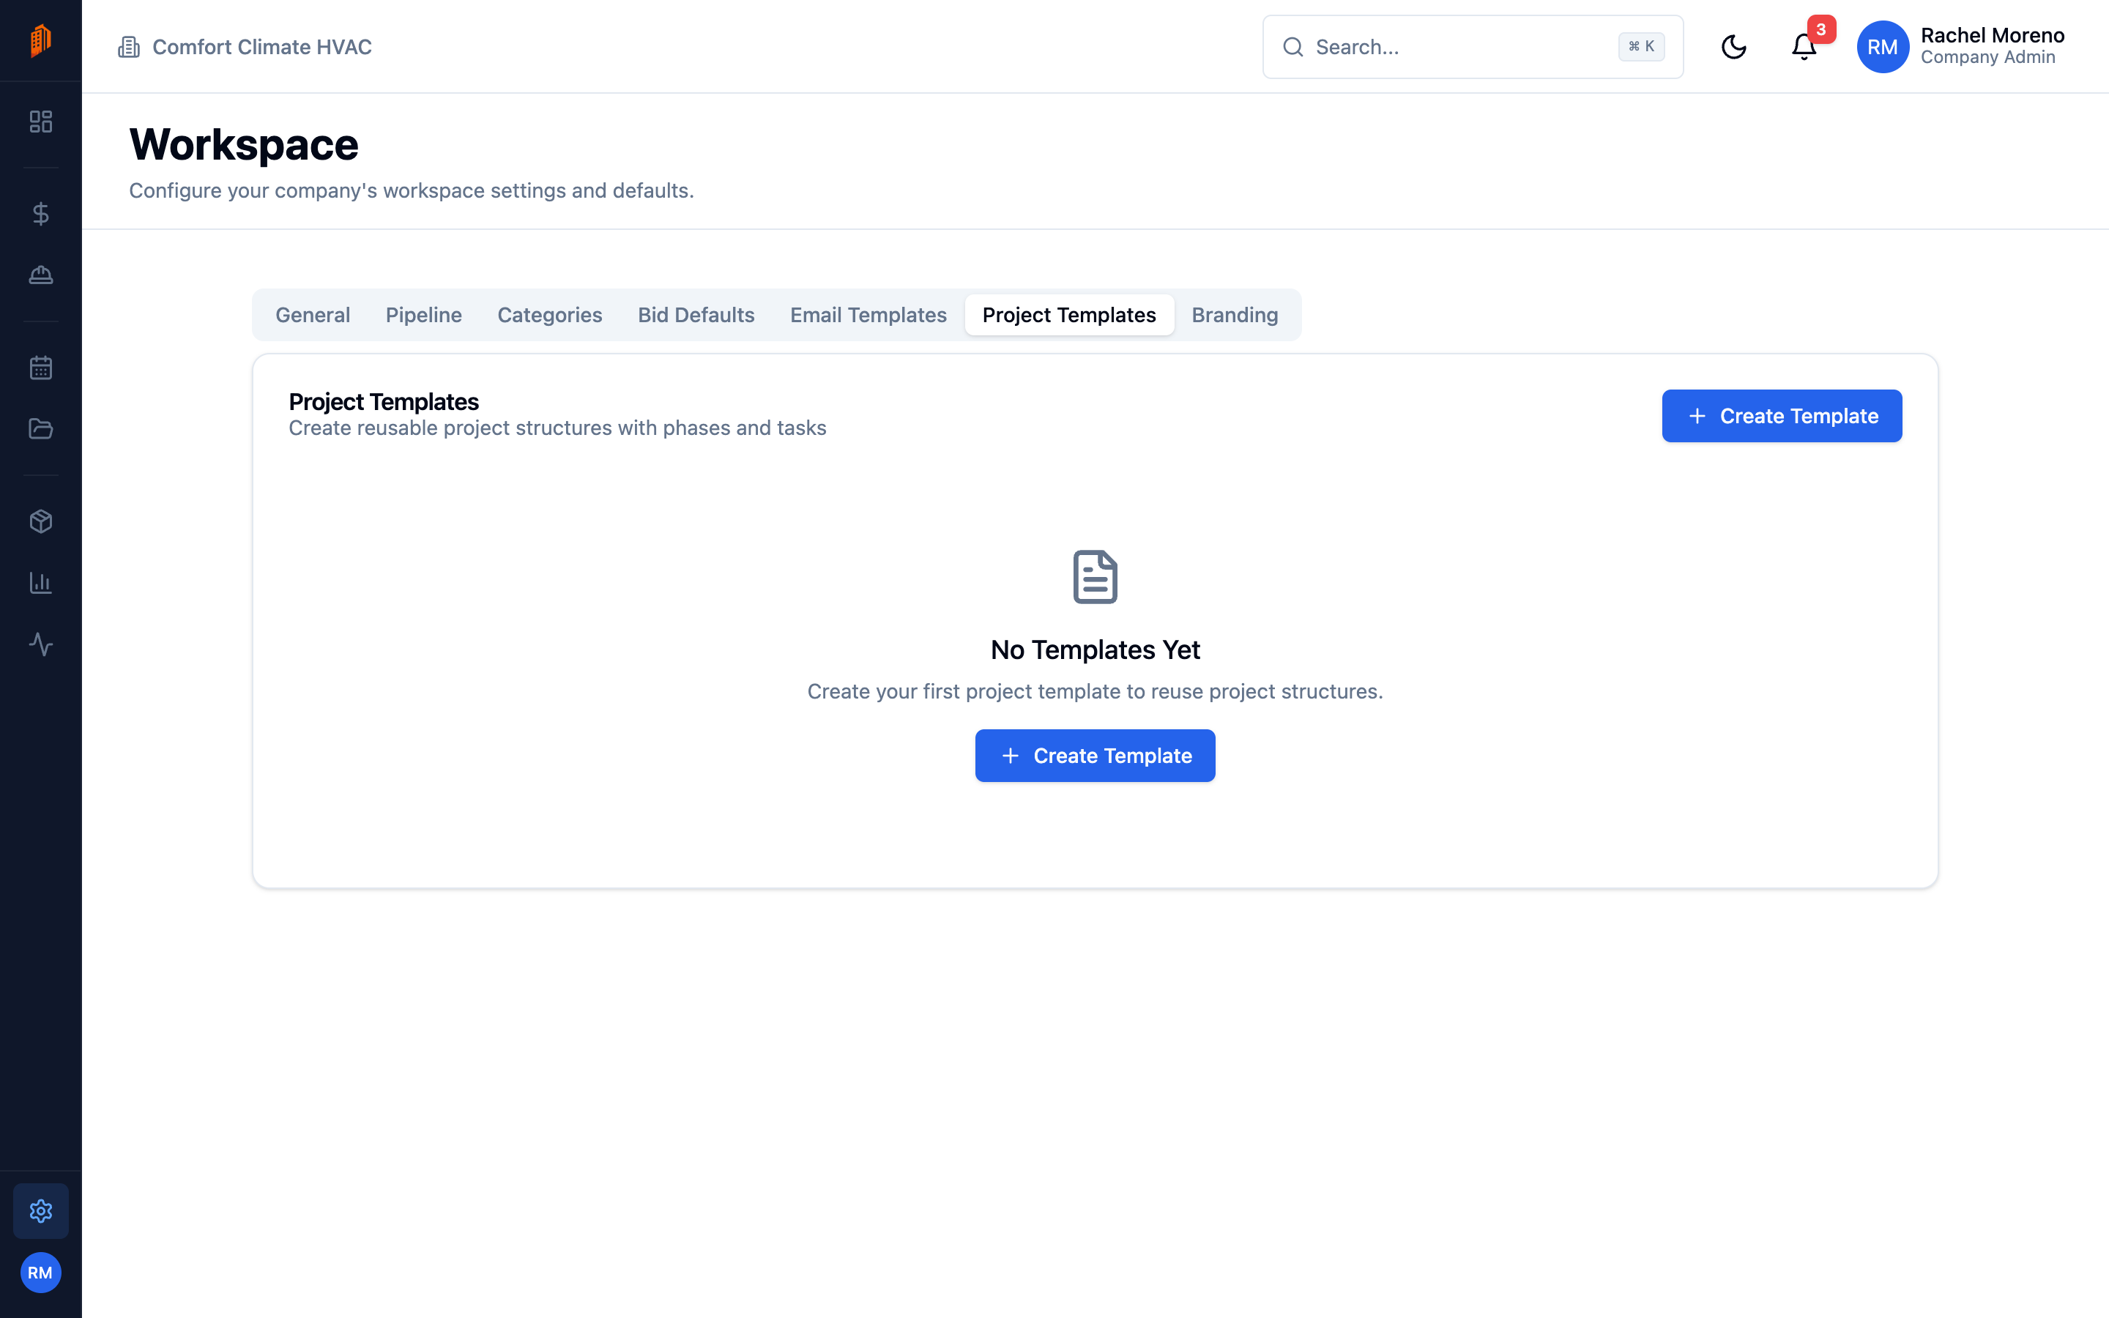This screenshot has width=2109, height=1318.
Task: Click the Project Templates card title
Action: [x=384, y=402]
